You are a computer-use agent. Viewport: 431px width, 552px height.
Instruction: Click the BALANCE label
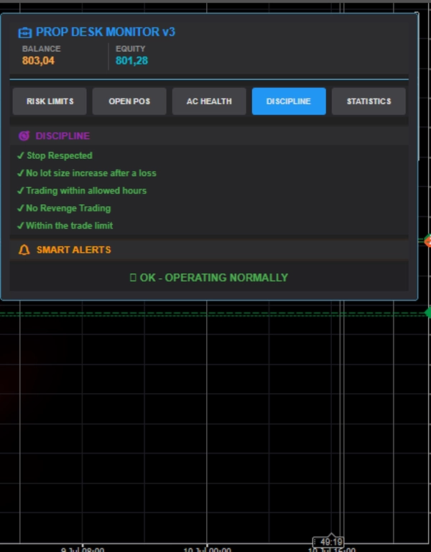point(42,49)
